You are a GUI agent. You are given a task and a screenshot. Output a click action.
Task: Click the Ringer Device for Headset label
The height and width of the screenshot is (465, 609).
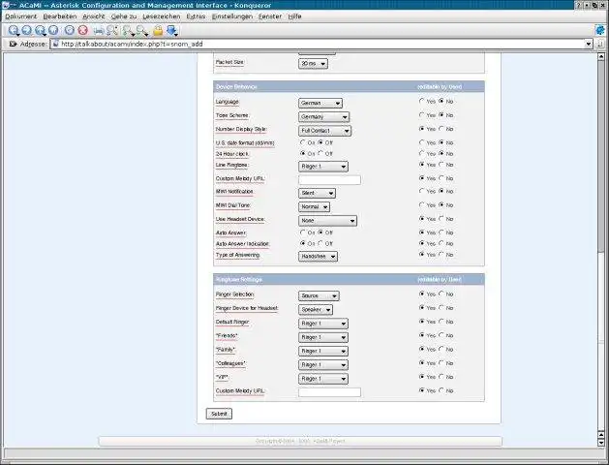click(x=247, y=308)
